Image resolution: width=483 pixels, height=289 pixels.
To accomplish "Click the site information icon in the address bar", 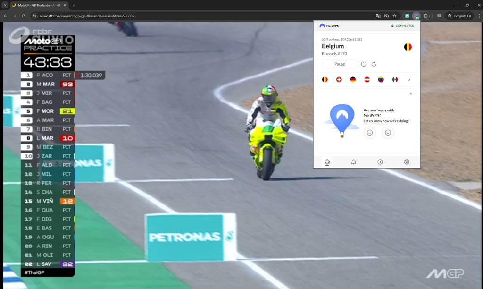I will 34,16.
